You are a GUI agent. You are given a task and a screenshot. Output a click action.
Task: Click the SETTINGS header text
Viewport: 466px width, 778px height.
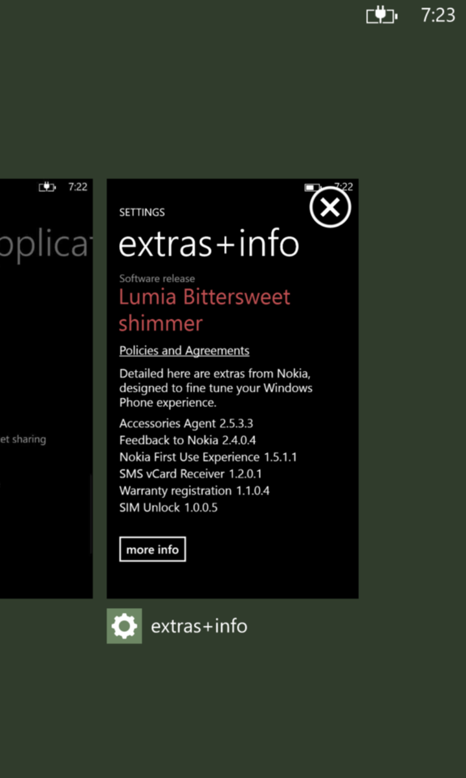(142, 212)
